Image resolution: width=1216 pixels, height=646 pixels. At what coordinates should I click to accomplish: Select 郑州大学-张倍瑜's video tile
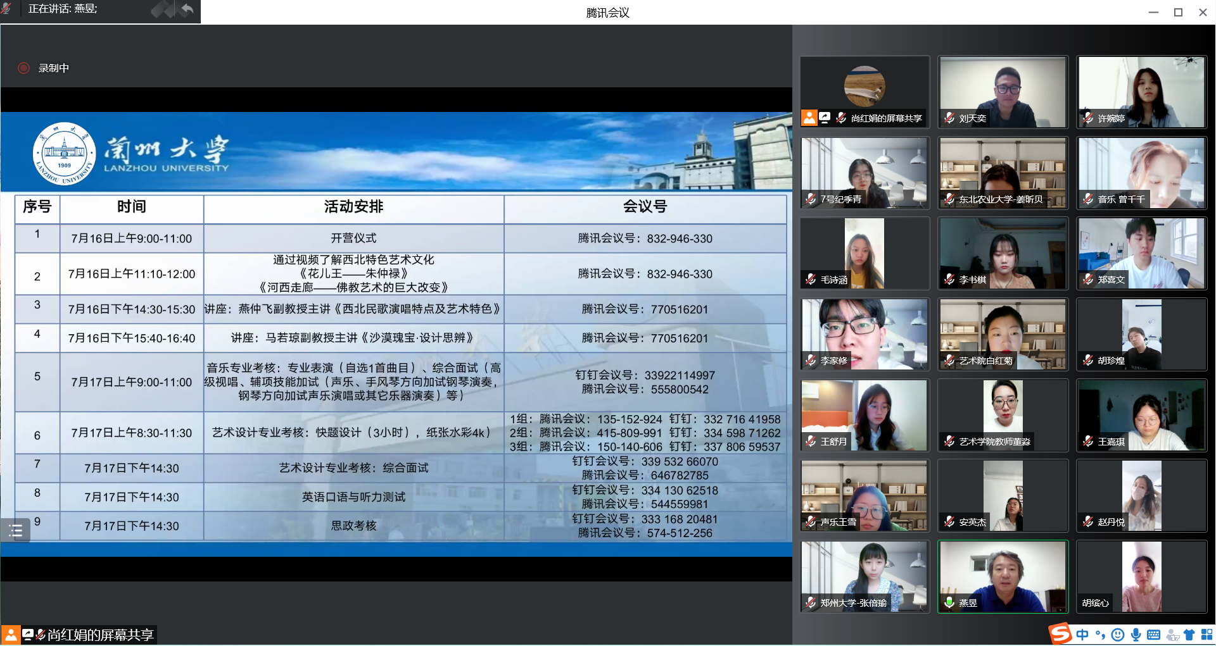[x=864, y=576]
